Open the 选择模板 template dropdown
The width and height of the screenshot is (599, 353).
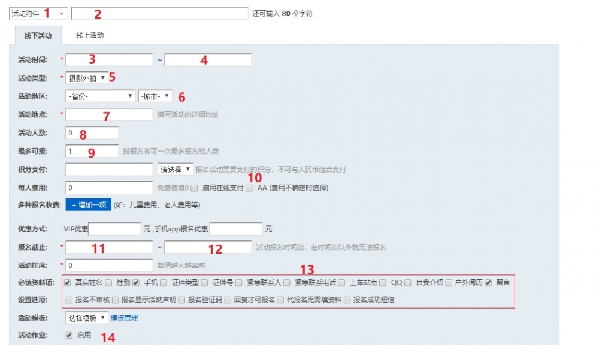(x=86, y=318)
